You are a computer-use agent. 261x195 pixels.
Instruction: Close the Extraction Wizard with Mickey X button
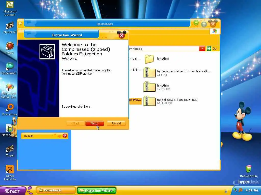tap(122, 35)
